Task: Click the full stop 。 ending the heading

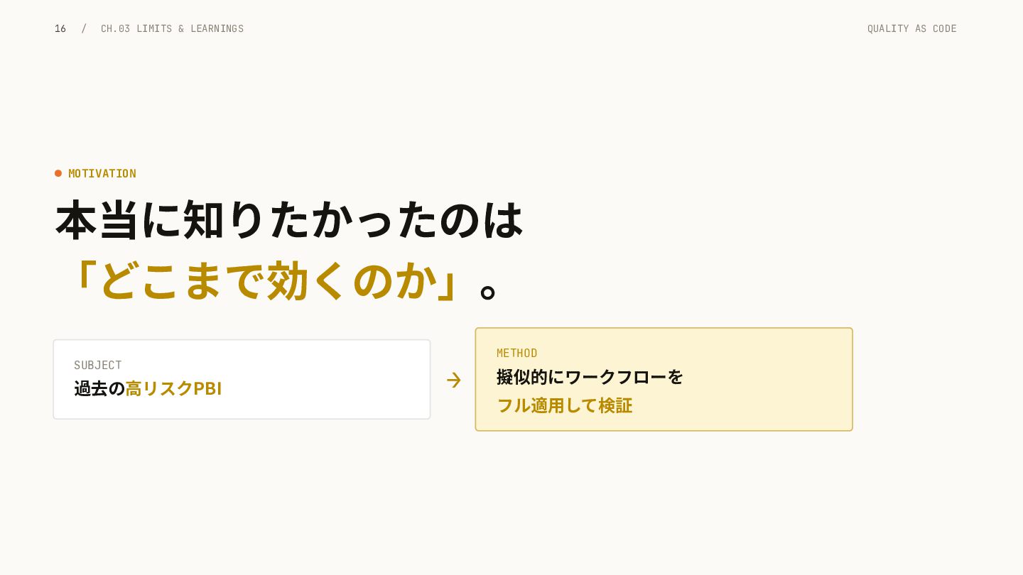Action: click(x=487, y=291)
